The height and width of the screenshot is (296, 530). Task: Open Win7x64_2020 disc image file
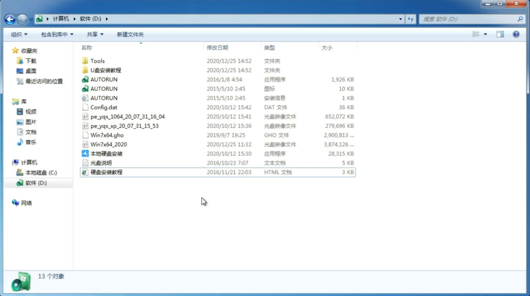pos(108,144)
